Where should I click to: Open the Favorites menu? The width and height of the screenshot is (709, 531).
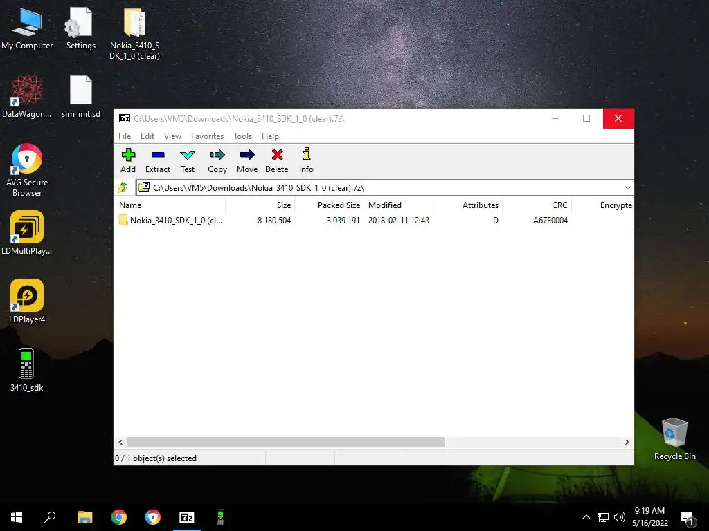(208, 136)
